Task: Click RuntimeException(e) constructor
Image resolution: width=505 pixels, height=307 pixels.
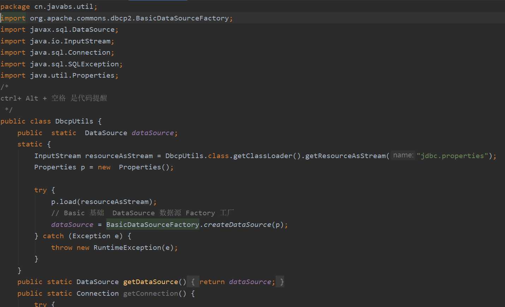Action: click(x=134, y=247)
